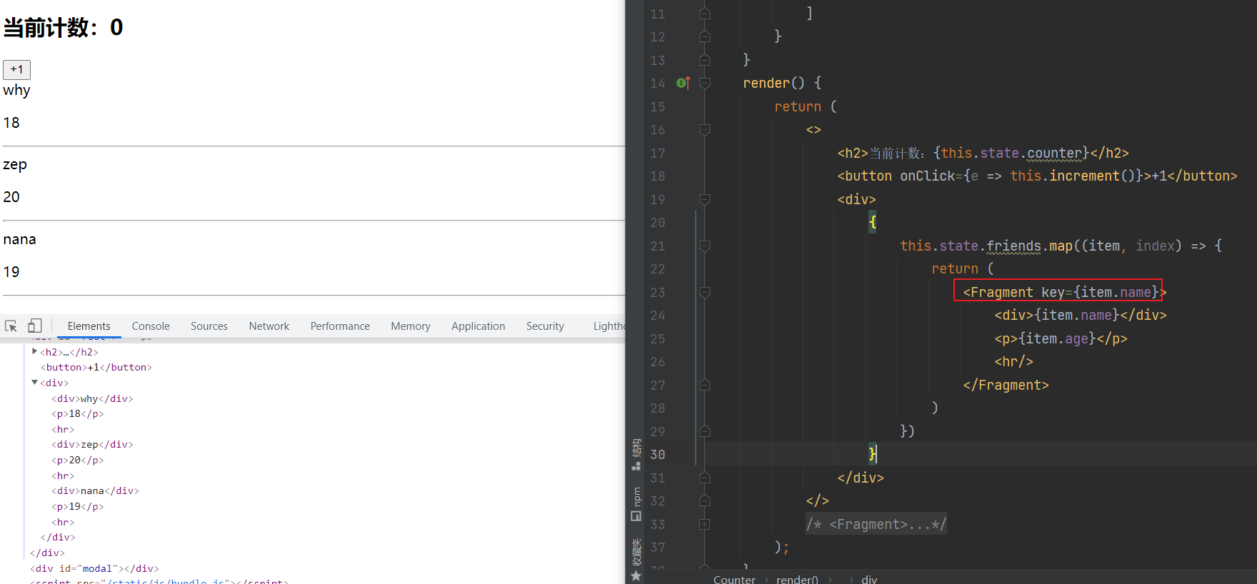The image size is (1257, 584).
Task: Click the 'why' text on the page
Action: pyautogui.click(x=16, y=90)
